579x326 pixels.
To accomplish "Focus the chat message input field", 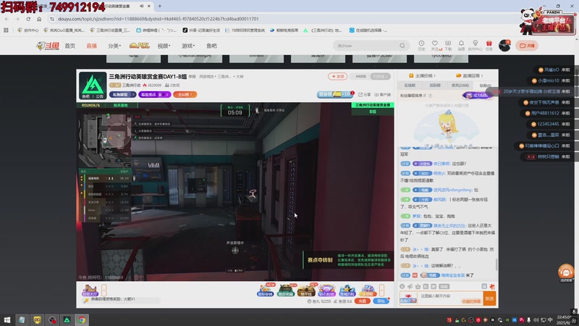I will (x=449, y=298).
